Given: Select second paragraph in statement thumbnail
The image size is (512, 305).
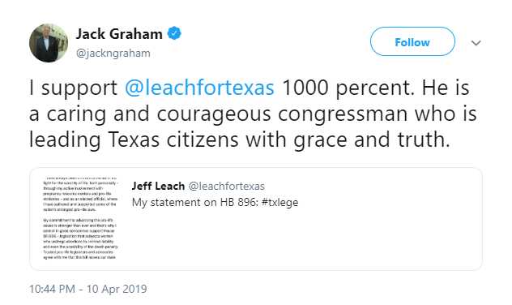Looking at the screenshot, I should (80, 238).
